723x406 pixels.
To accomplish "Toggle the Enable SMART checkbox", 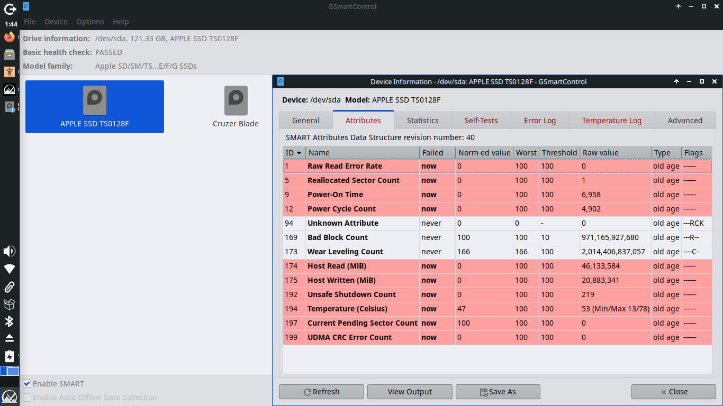I will pyautogui.click(x=26, y=383).
